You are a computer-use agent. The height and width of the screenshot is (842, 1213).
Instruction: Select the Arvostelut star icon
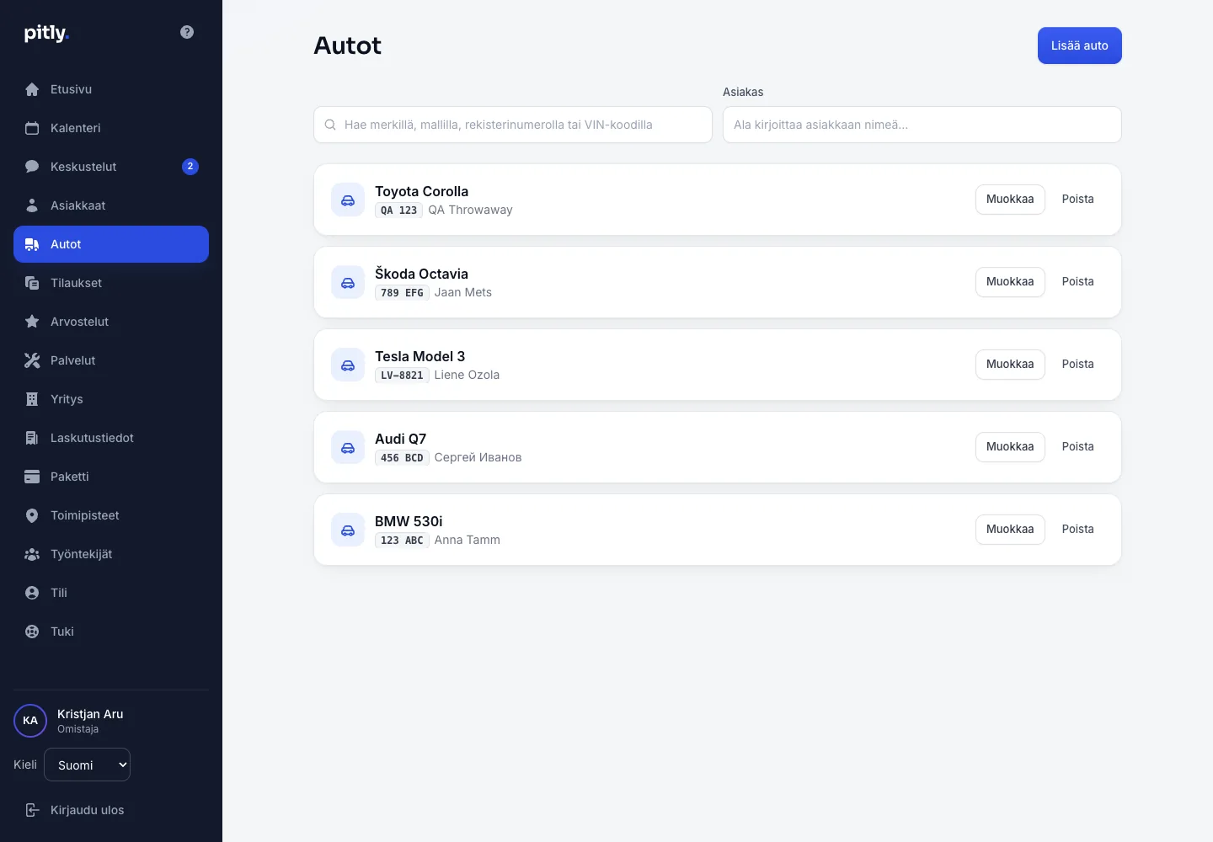pyautogui.click(x=32, y=322)
